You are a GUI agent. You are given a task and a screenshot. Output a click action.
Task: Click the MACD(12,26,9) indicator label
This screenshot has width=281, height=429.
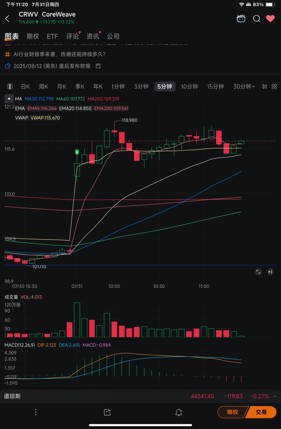pyautogui.click(x=20, y=345)
